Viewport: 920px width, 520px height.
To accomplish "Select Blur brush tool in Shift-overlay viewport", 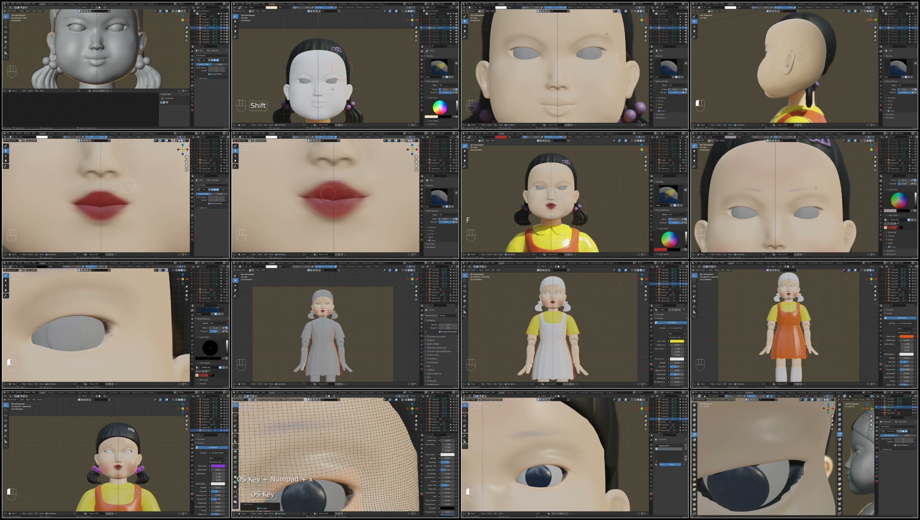I will (x=236, y=22).
